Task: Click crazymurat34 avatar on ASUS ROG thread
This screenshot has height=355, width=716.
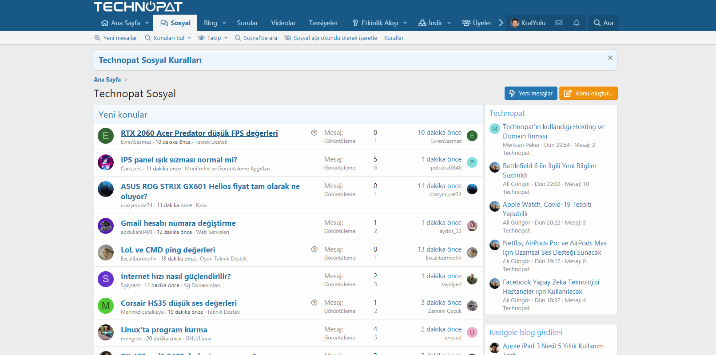Action: click(x=106, y=189)
